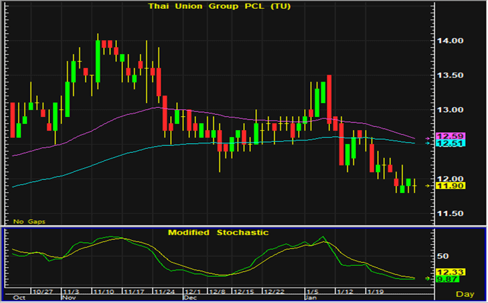Image resolution: width=488 pixels, height=303 pixels.
Task: Click the Day timeframe label
Action: point(472,295)
